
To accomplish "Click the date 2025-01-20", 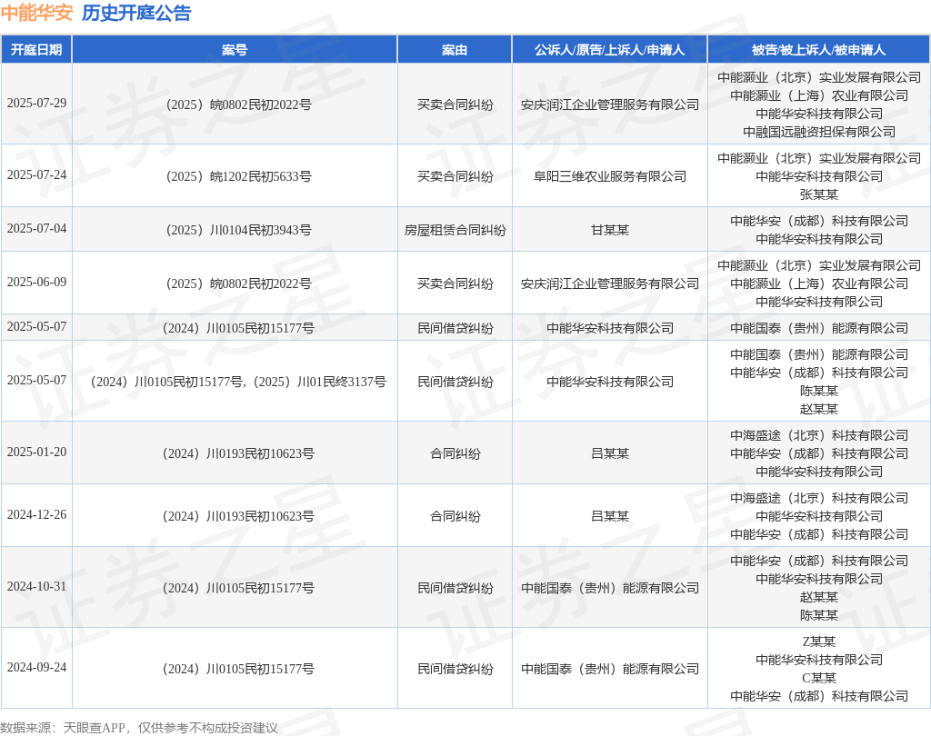I will point(36,453).
